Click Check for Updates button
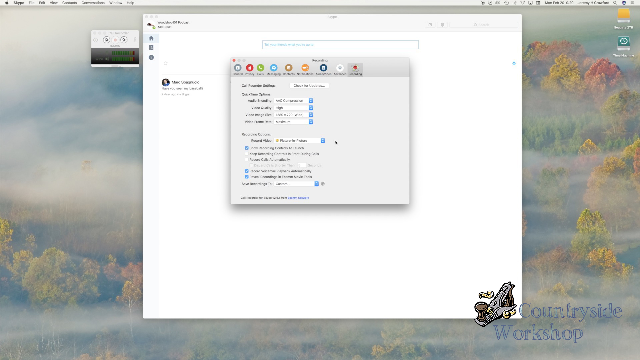 (309, 86)
